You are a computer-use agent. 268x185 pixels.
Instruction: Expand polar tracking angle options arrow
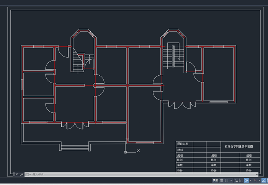(x=251, y=180)
